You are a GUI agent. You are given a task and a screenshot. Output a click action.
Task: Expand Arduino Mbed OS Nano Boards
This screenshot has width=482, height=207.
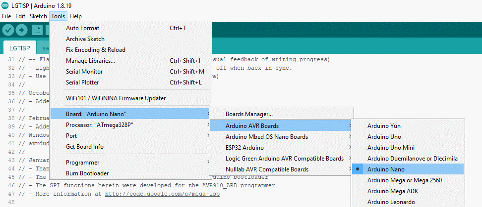[281, 136]
